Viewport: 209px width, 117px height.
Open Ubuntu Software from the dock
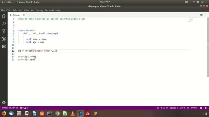click(42, 113)
